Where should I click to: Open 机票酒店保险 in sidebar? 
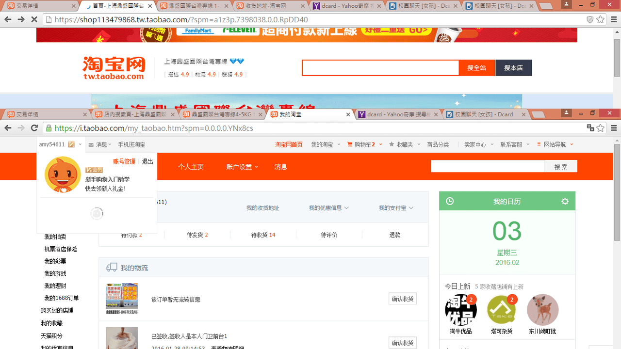coord(61,249)
